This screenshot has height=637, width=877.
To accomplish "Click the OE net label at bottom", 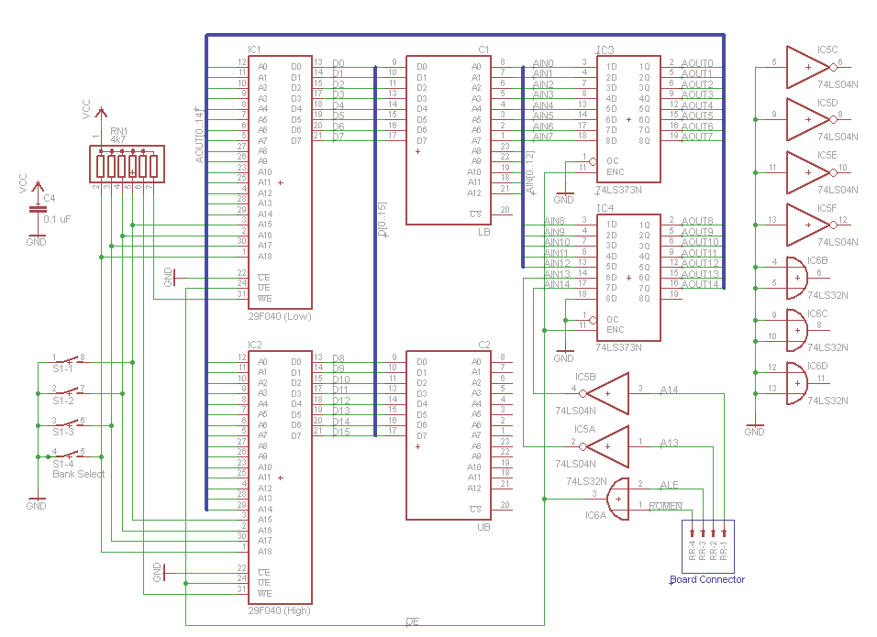I will tap(413, 622).
